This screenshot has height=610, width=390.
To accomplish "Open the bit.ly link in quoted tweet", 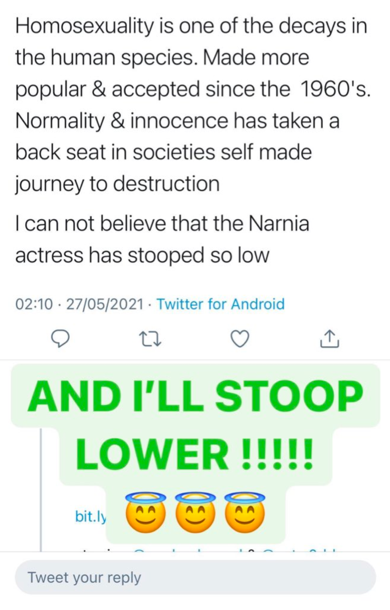I will pyautogui.click(x=91, y=516).
